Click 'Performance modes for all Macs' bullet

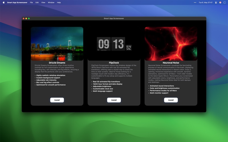point(163,91)
